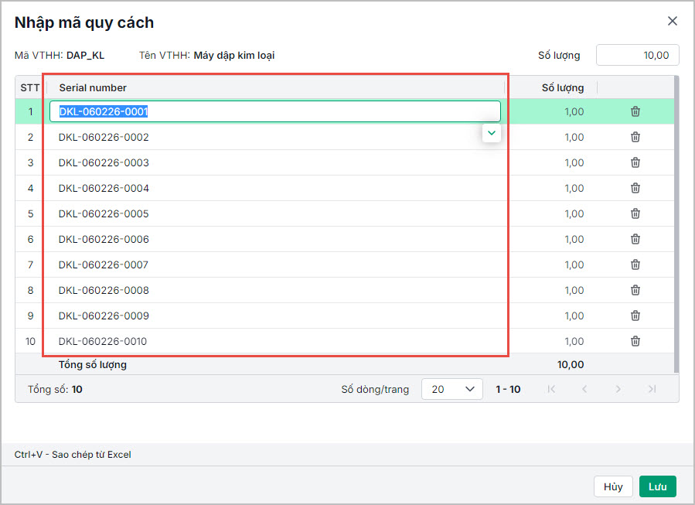Go to previous page of results

tap(584, 389)
